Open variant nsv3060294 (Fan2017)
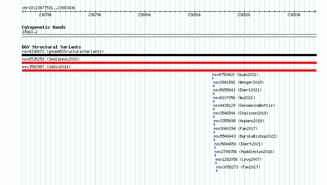 click(x=236, y=128)
